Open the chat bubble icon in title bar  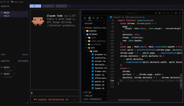(x=172, y=13)
